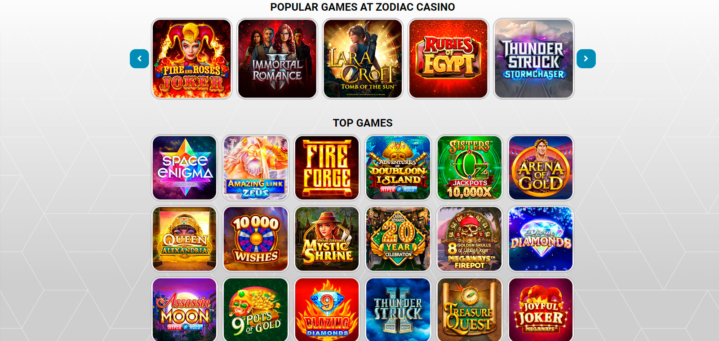
Task: Select Sisters of Oz Jackpots game
Action: coord(470,168)
